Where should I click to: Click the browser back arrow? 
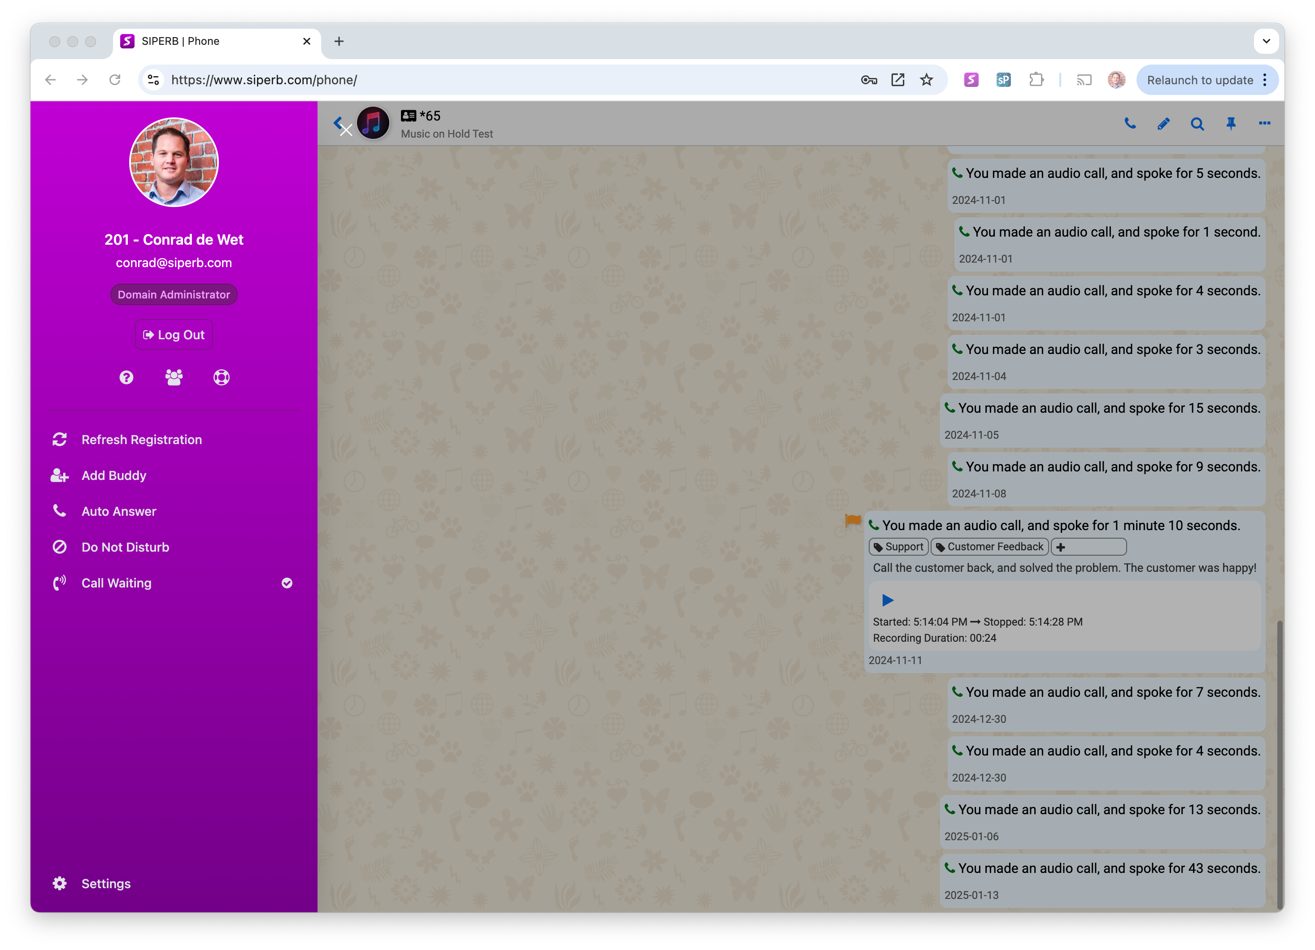[50, 80]
